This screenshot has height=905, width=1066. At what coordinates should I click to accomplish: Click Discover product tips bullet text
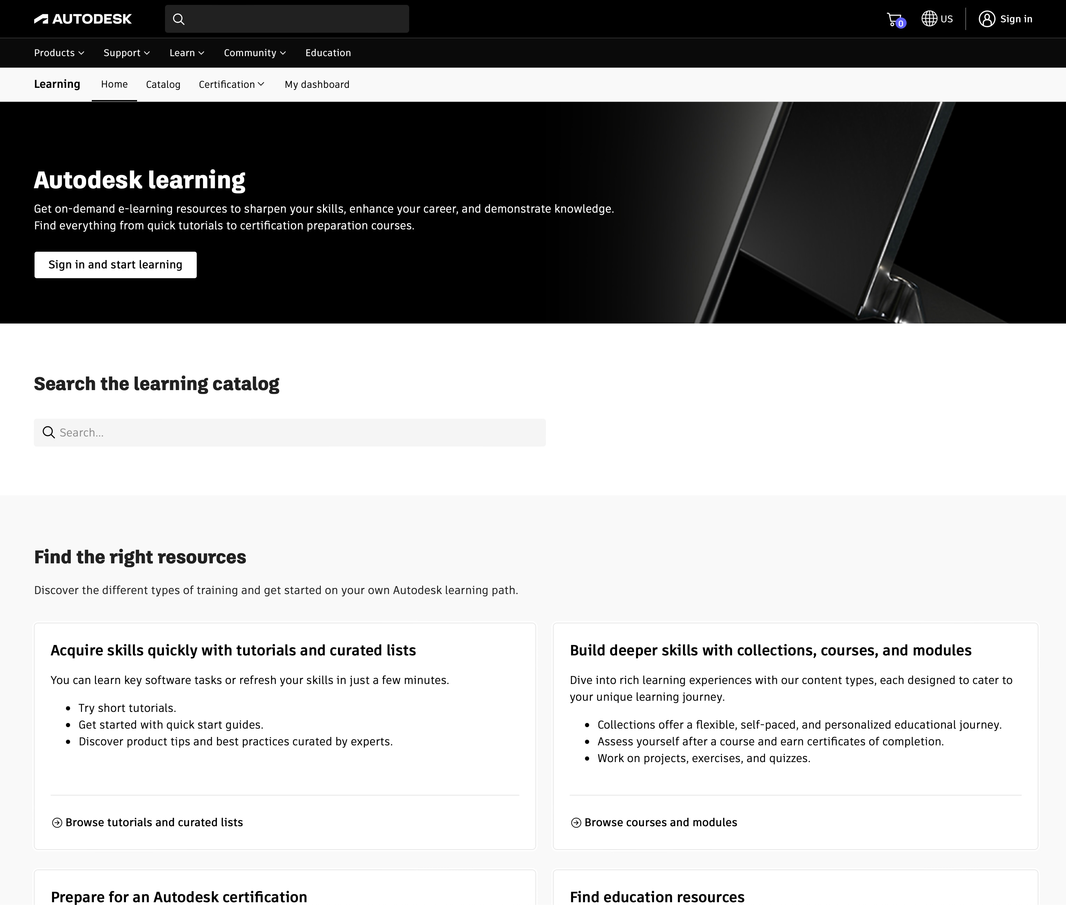(x=235, y=742)
